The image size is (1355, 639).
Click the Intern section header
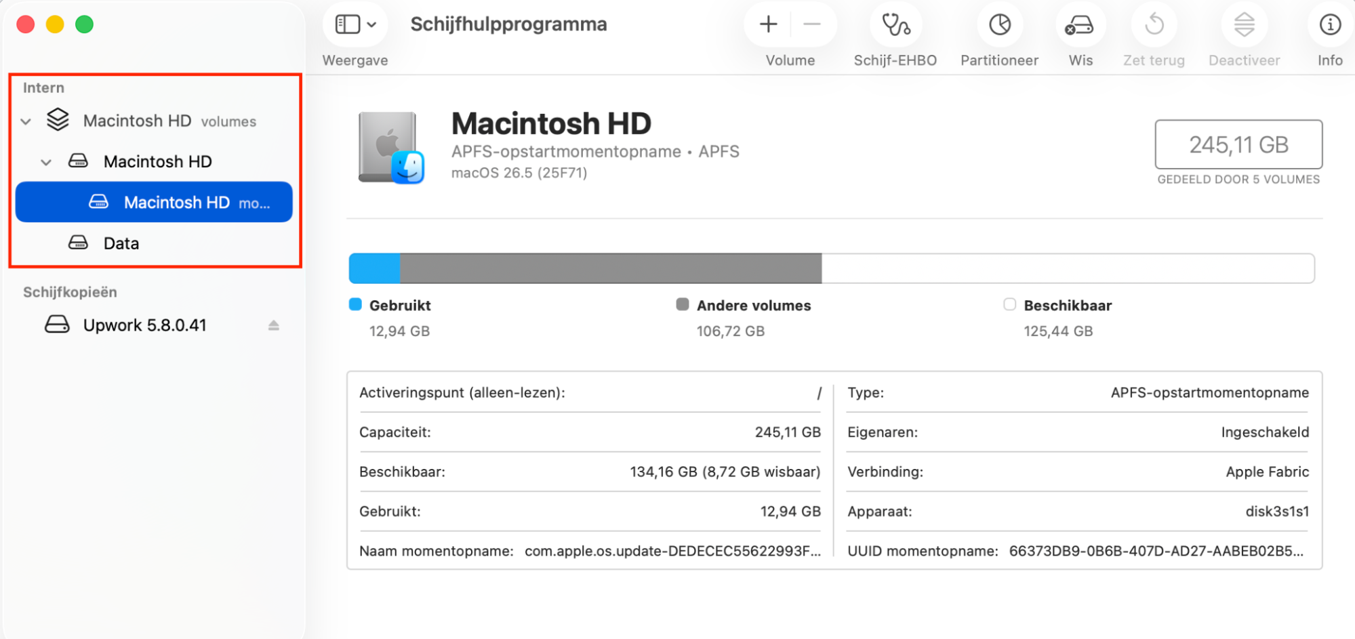[x=43, y=87]
